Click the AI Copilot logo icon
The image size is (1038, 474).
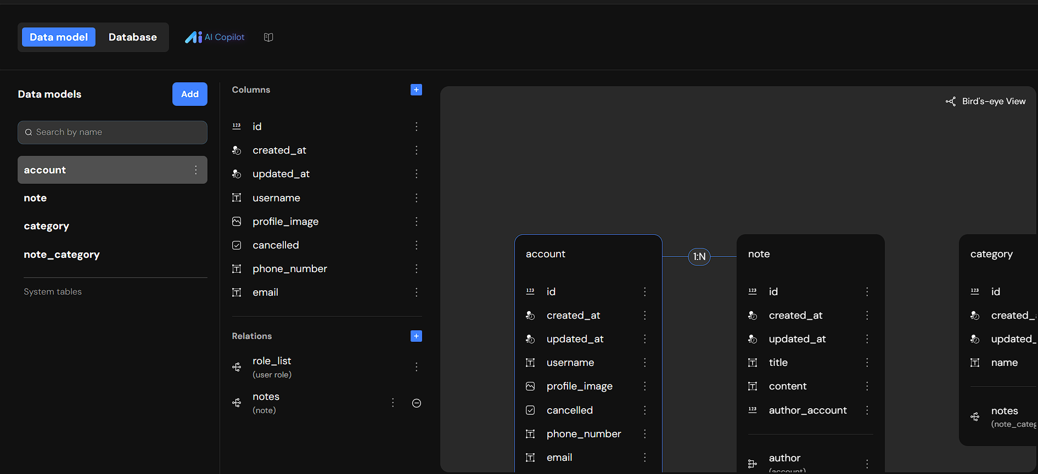tap(193, 37)
